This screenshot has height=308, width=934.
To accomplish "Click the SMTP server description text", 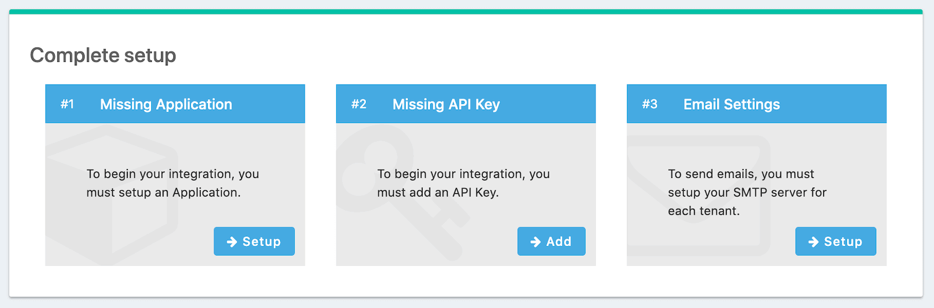I will click(747, 192).
